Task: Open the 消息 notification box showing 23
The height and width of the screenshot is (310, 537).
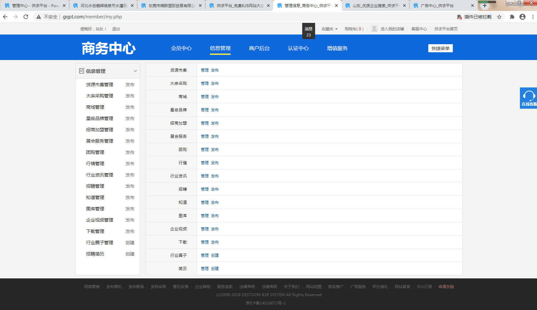Action: tap(308, 31)
